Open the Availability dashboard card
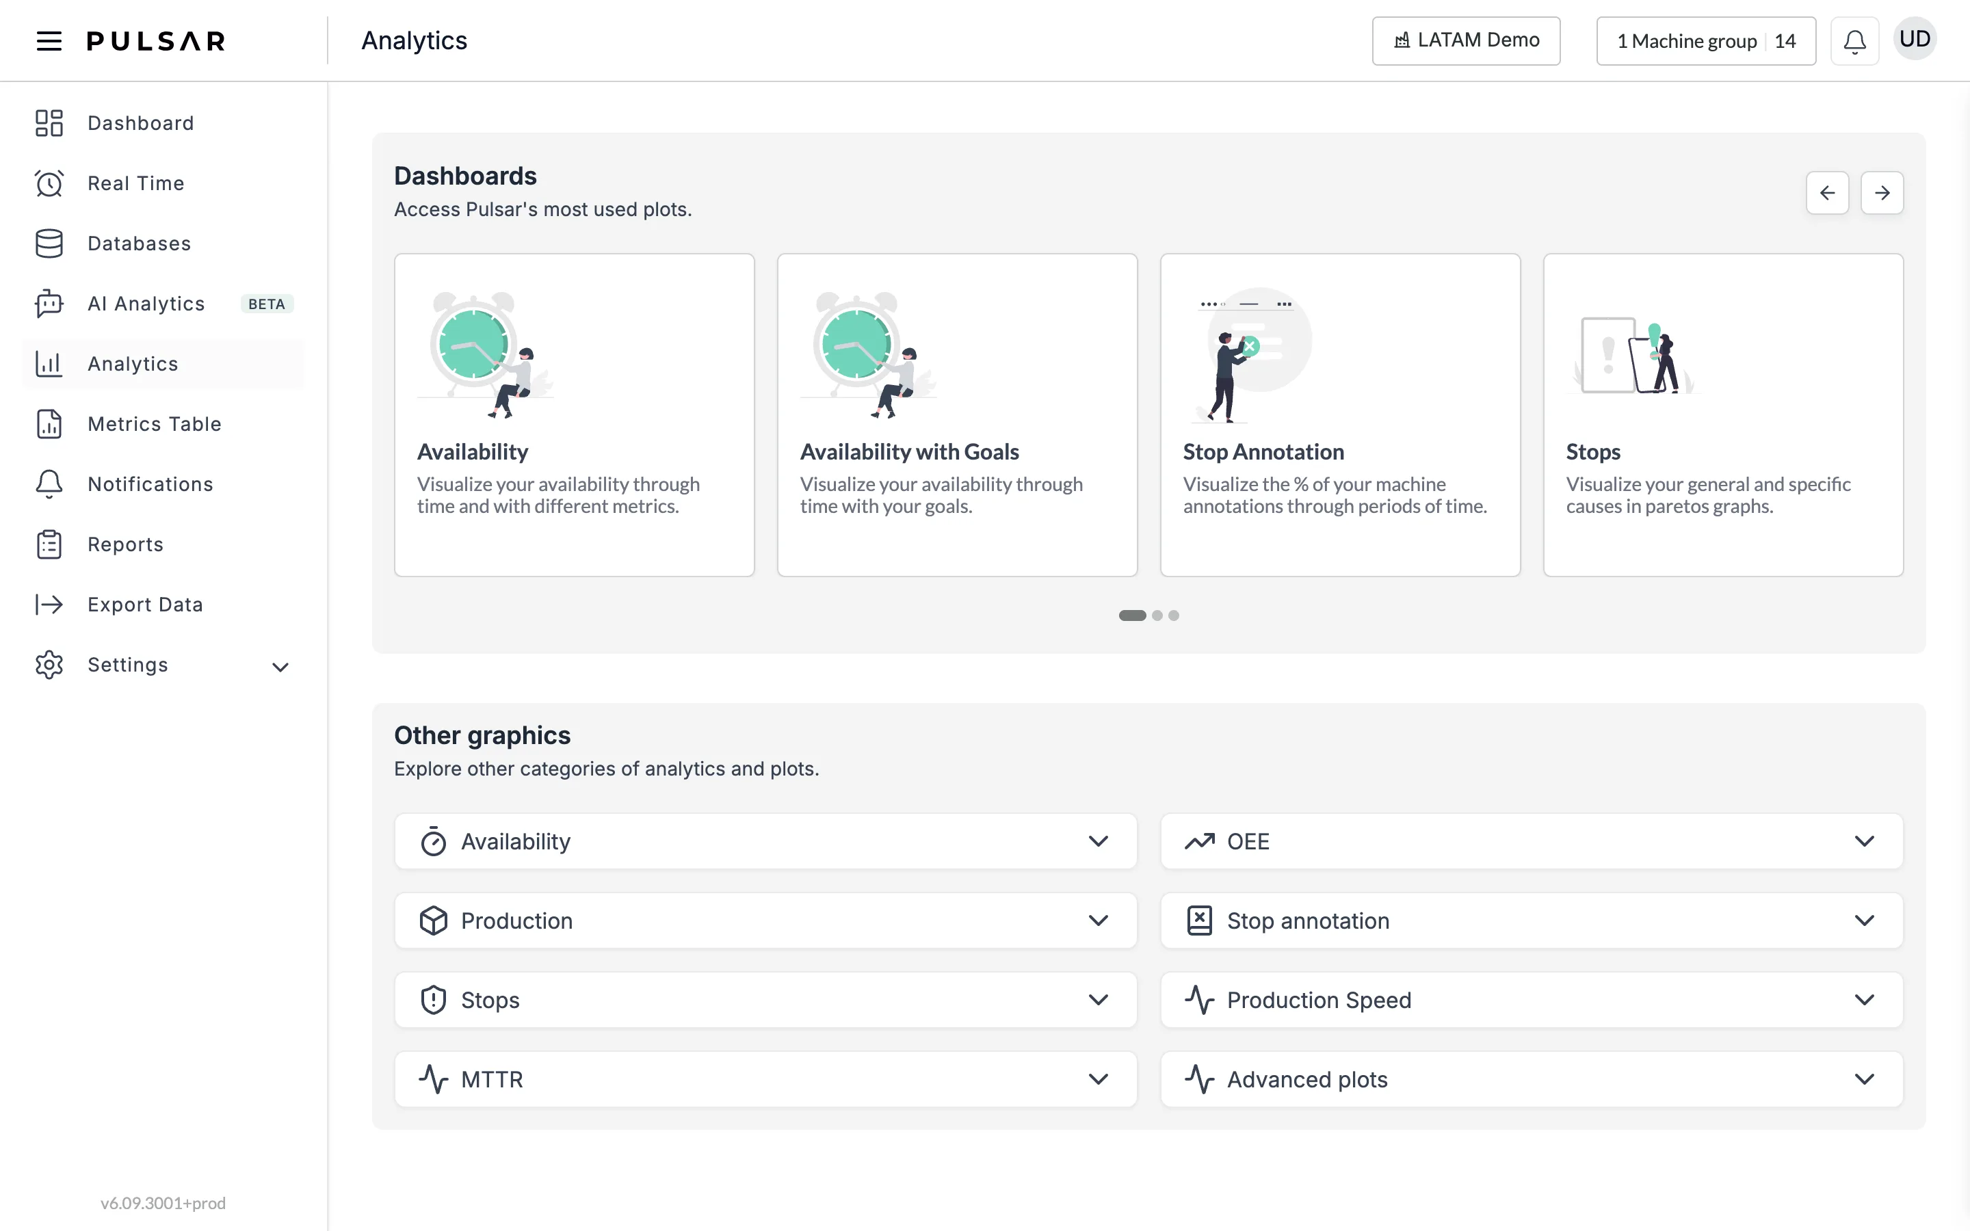 point(574,415)
